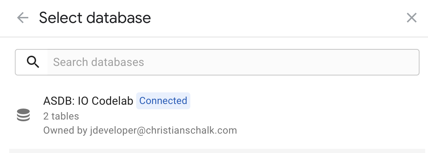Click the blank right end of the search box

coord(389,62)
